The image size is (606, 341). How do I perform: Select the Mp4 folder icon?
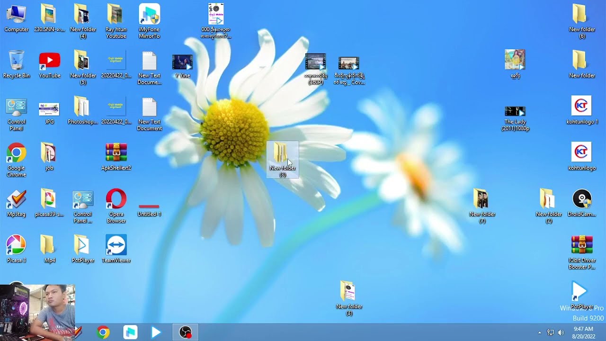click(x=50, y=249)
